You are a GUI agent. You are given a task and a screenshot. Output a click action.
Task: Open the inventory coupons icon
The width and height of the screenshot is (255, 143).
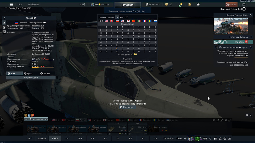click(198, 5)
